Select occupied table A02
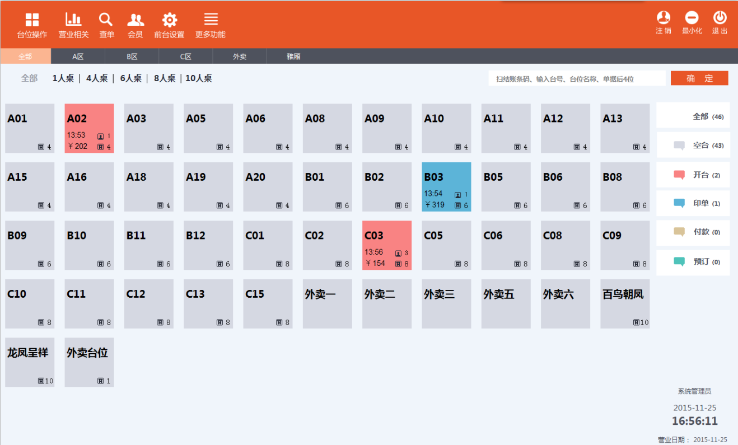This screenshot has height=445, width=738. click(x=90, y=128)
